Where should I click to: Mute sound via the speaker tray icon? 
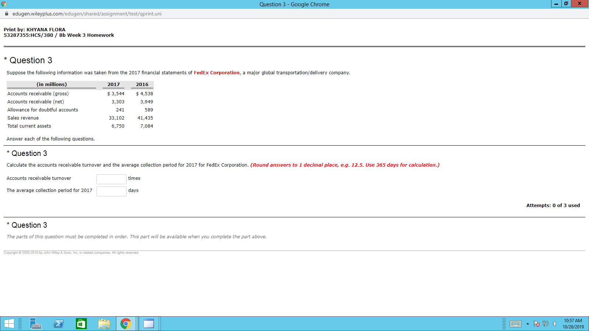coord(554,324)
